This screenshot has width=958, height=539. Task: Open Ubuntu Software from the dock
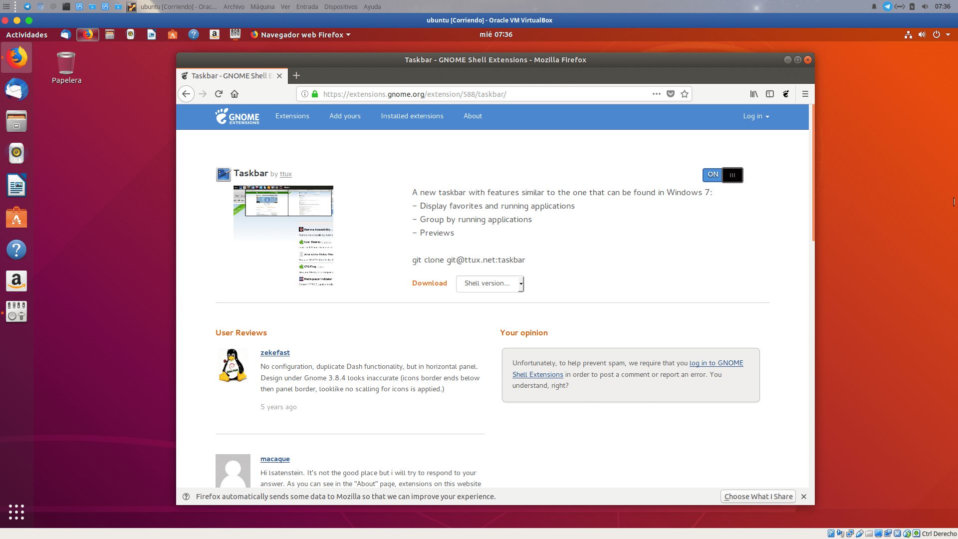click(x=16, y=218)
